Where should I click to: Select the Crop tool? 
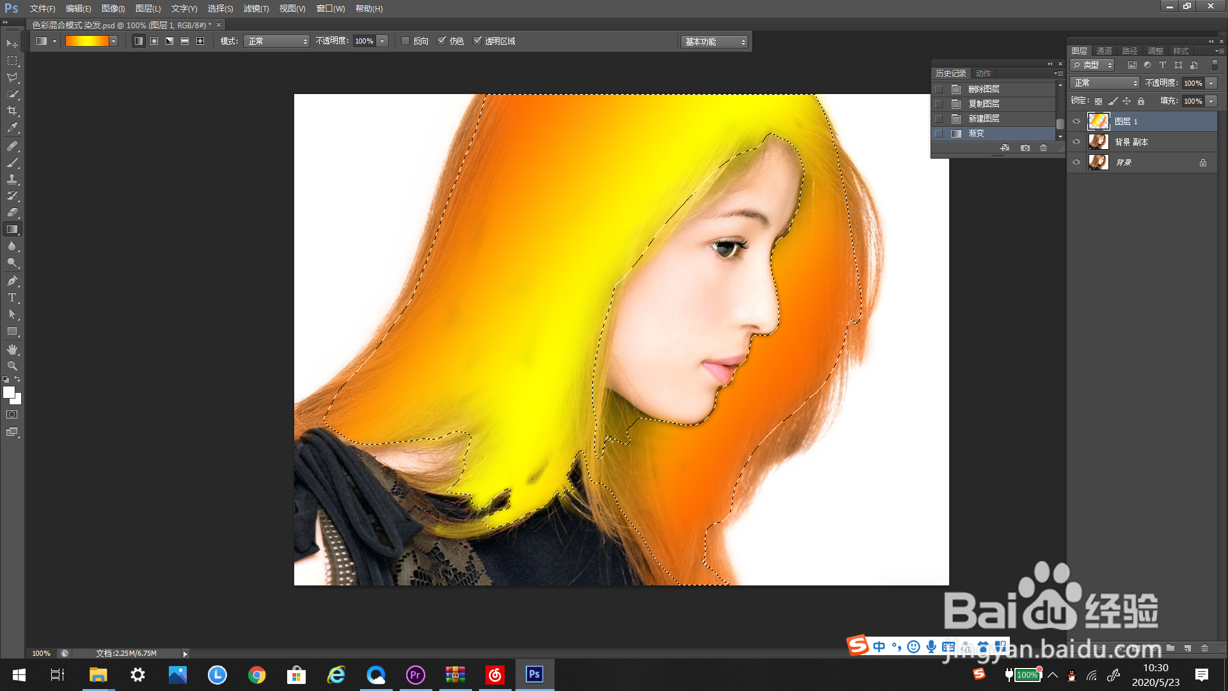[x=12, y=111]
